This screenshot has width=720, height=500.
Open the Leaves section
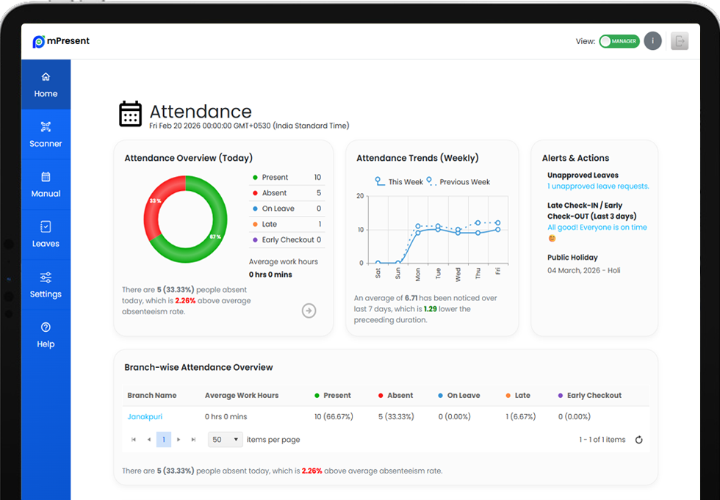[x=46, y=235]
